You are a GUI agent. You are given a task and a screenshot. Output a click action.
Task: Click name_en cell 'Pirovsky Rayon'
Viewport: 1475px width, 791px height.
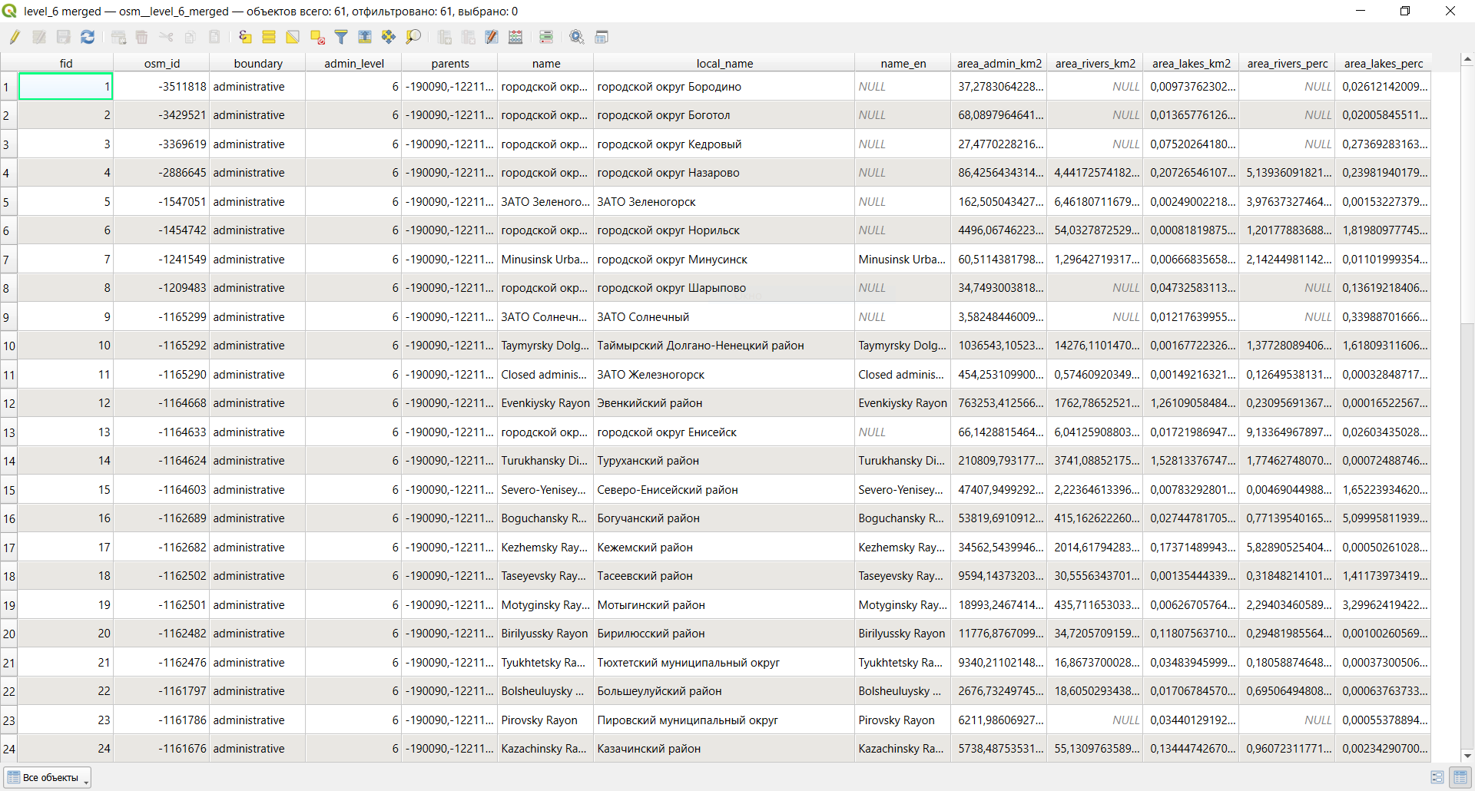[x=903, y=720]
